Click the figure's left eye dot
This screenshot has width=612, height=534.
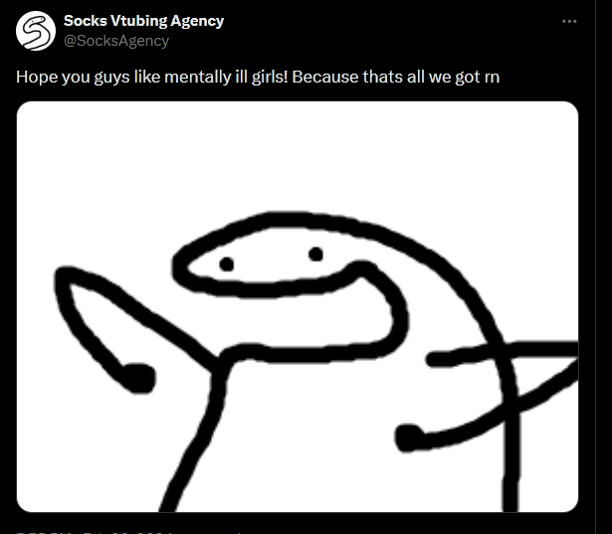tap(226, 265)
